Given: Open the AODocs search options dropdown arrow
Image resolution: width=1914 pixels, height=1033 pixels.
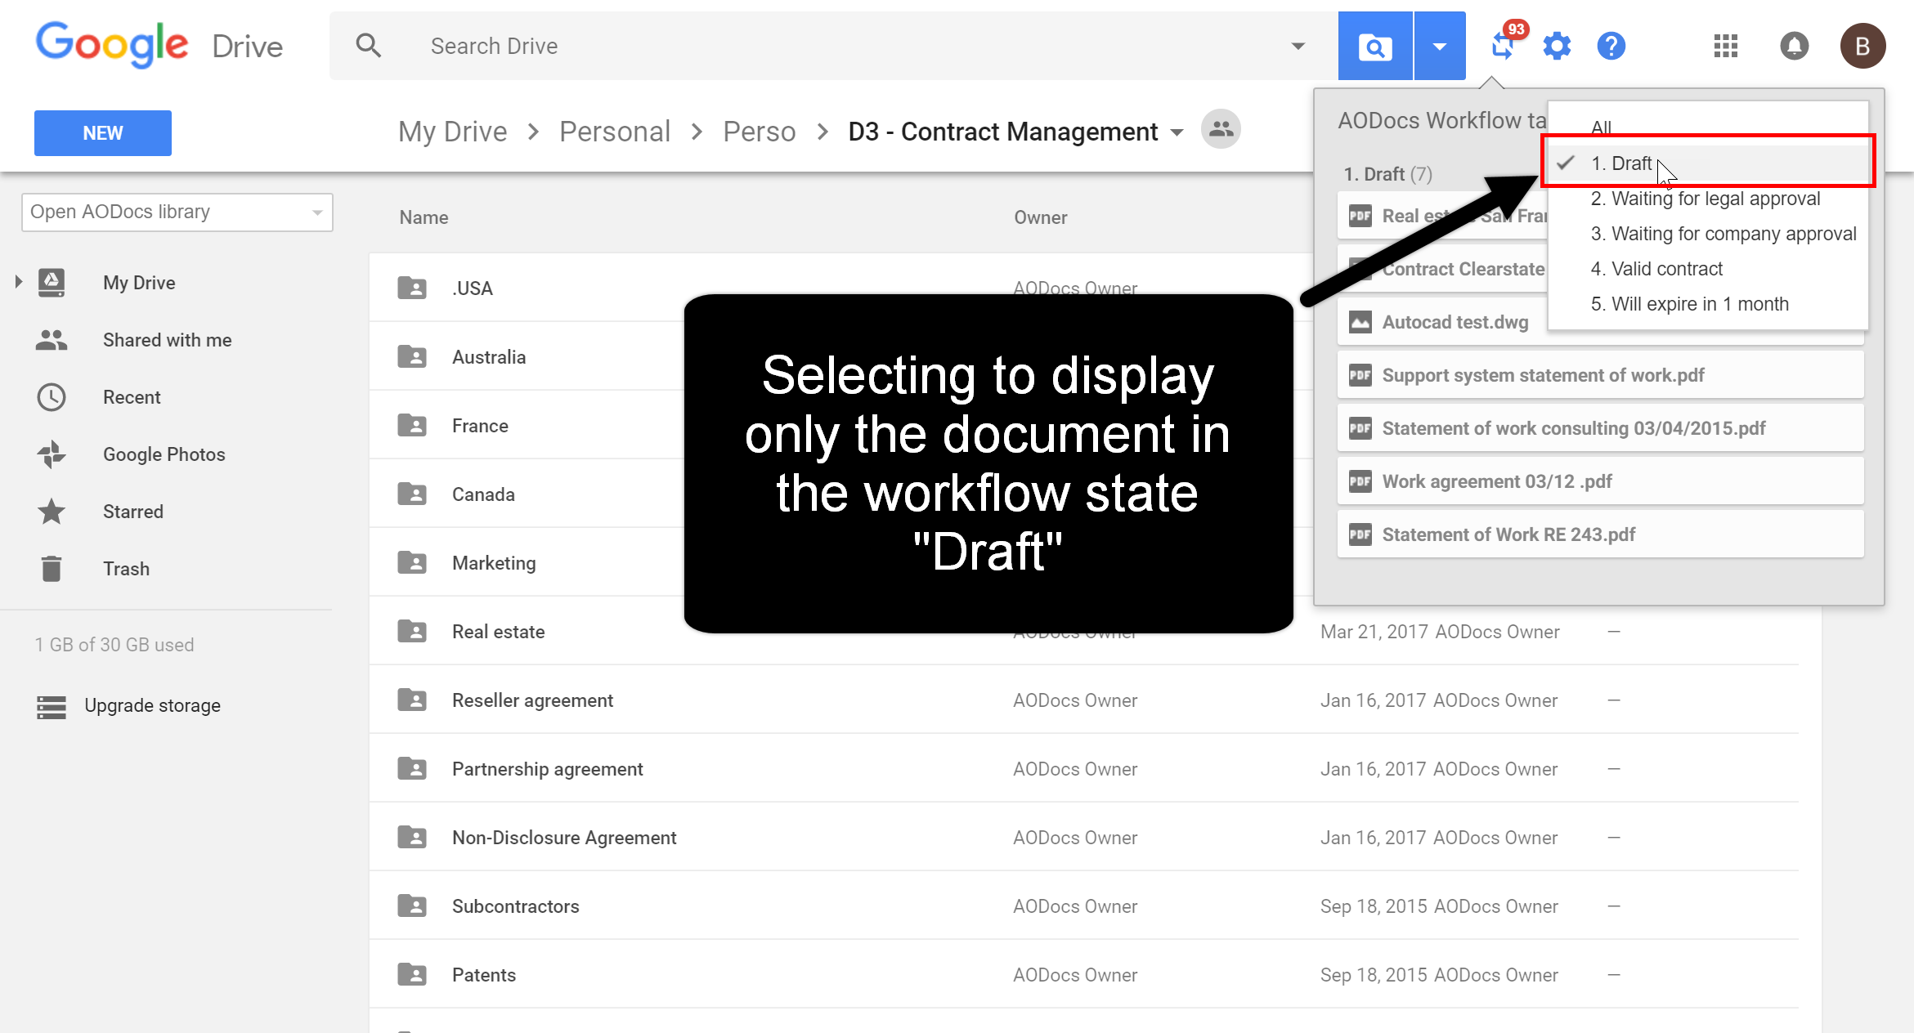Looking at the screenshot, I should tap(1440, 46).
